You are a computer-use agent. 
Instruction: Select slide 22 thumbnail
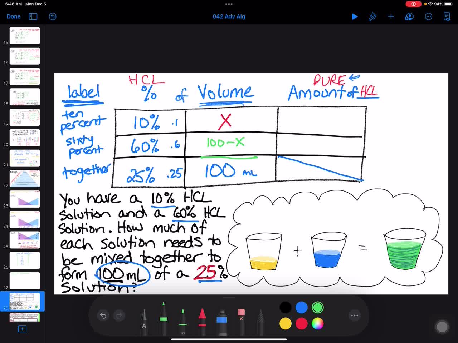[x=25, y=179]
